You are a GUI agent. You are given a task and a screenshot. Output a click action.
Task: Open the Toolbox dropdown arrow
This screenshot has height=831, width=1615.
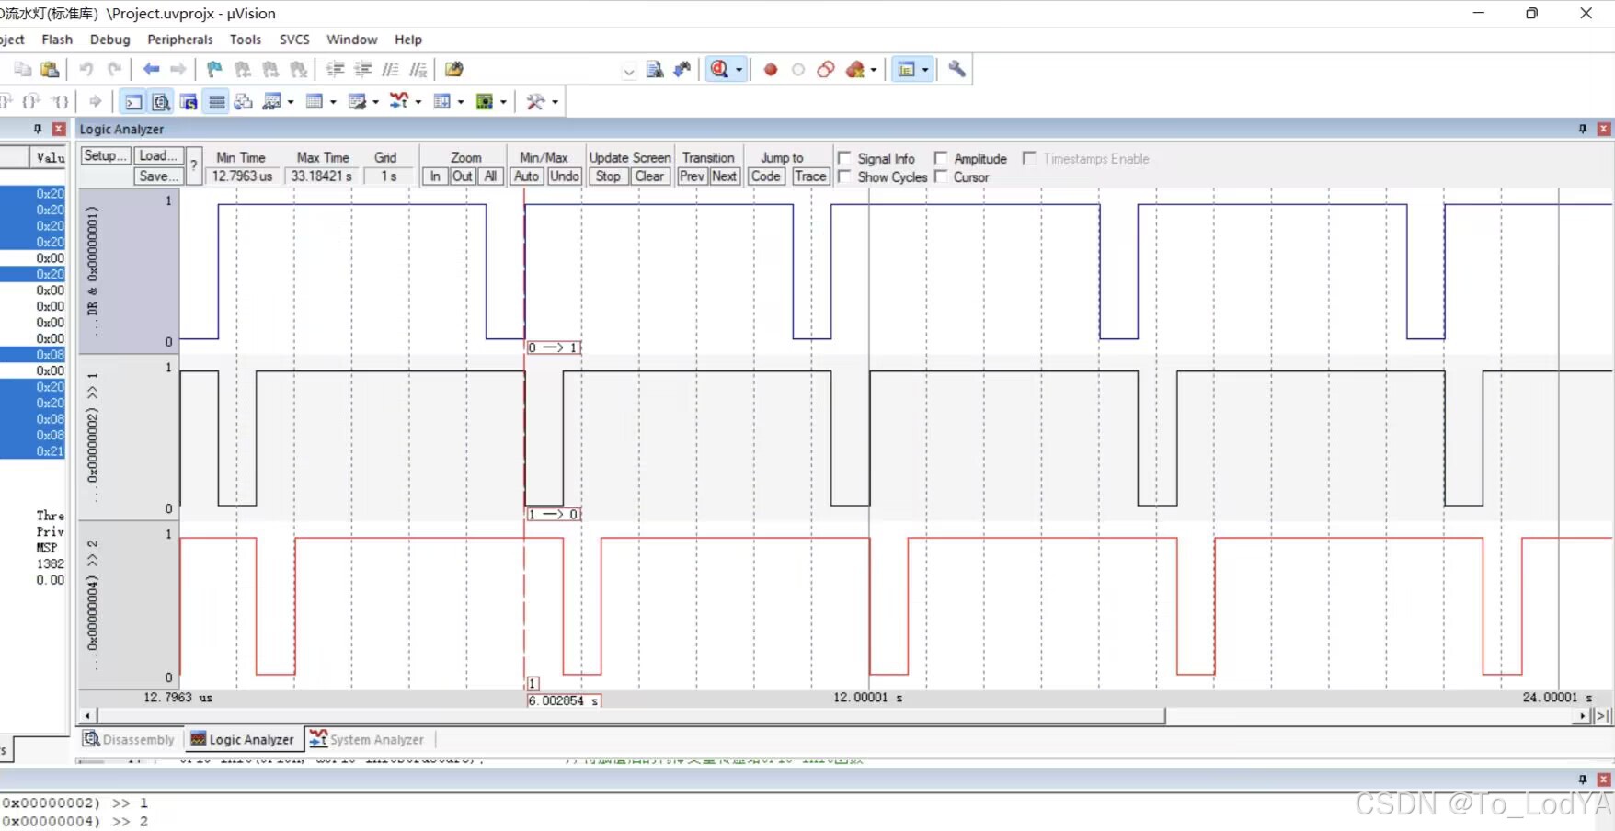(x=555, y=102)
